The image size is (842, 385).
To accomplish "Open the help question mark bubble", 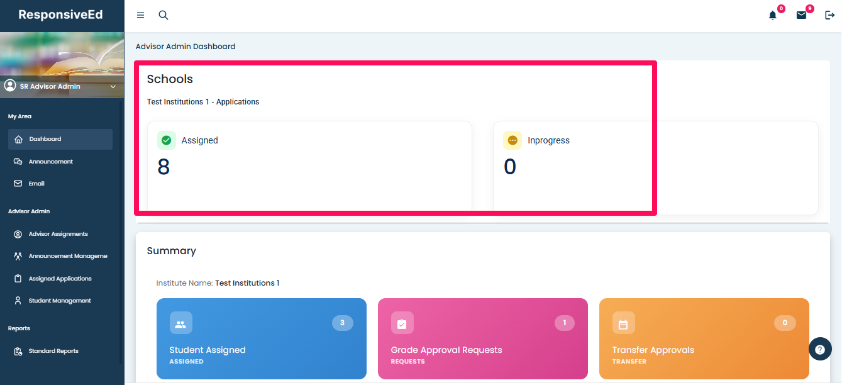I will [820, 349].
